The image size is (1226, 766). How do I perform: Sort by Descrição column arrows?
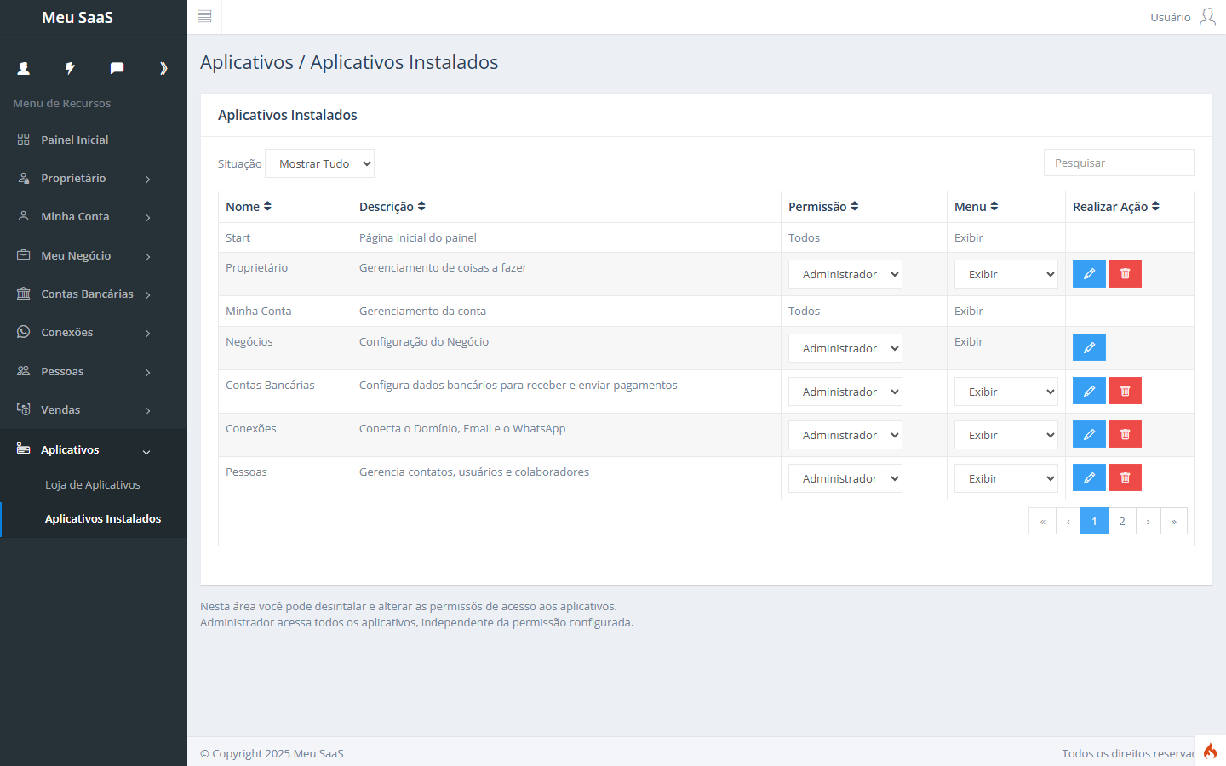[421, 206]
